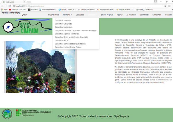Expand the Território dropdown menu
This screenshot has height=122, width=173.
[x=67, y=15]
